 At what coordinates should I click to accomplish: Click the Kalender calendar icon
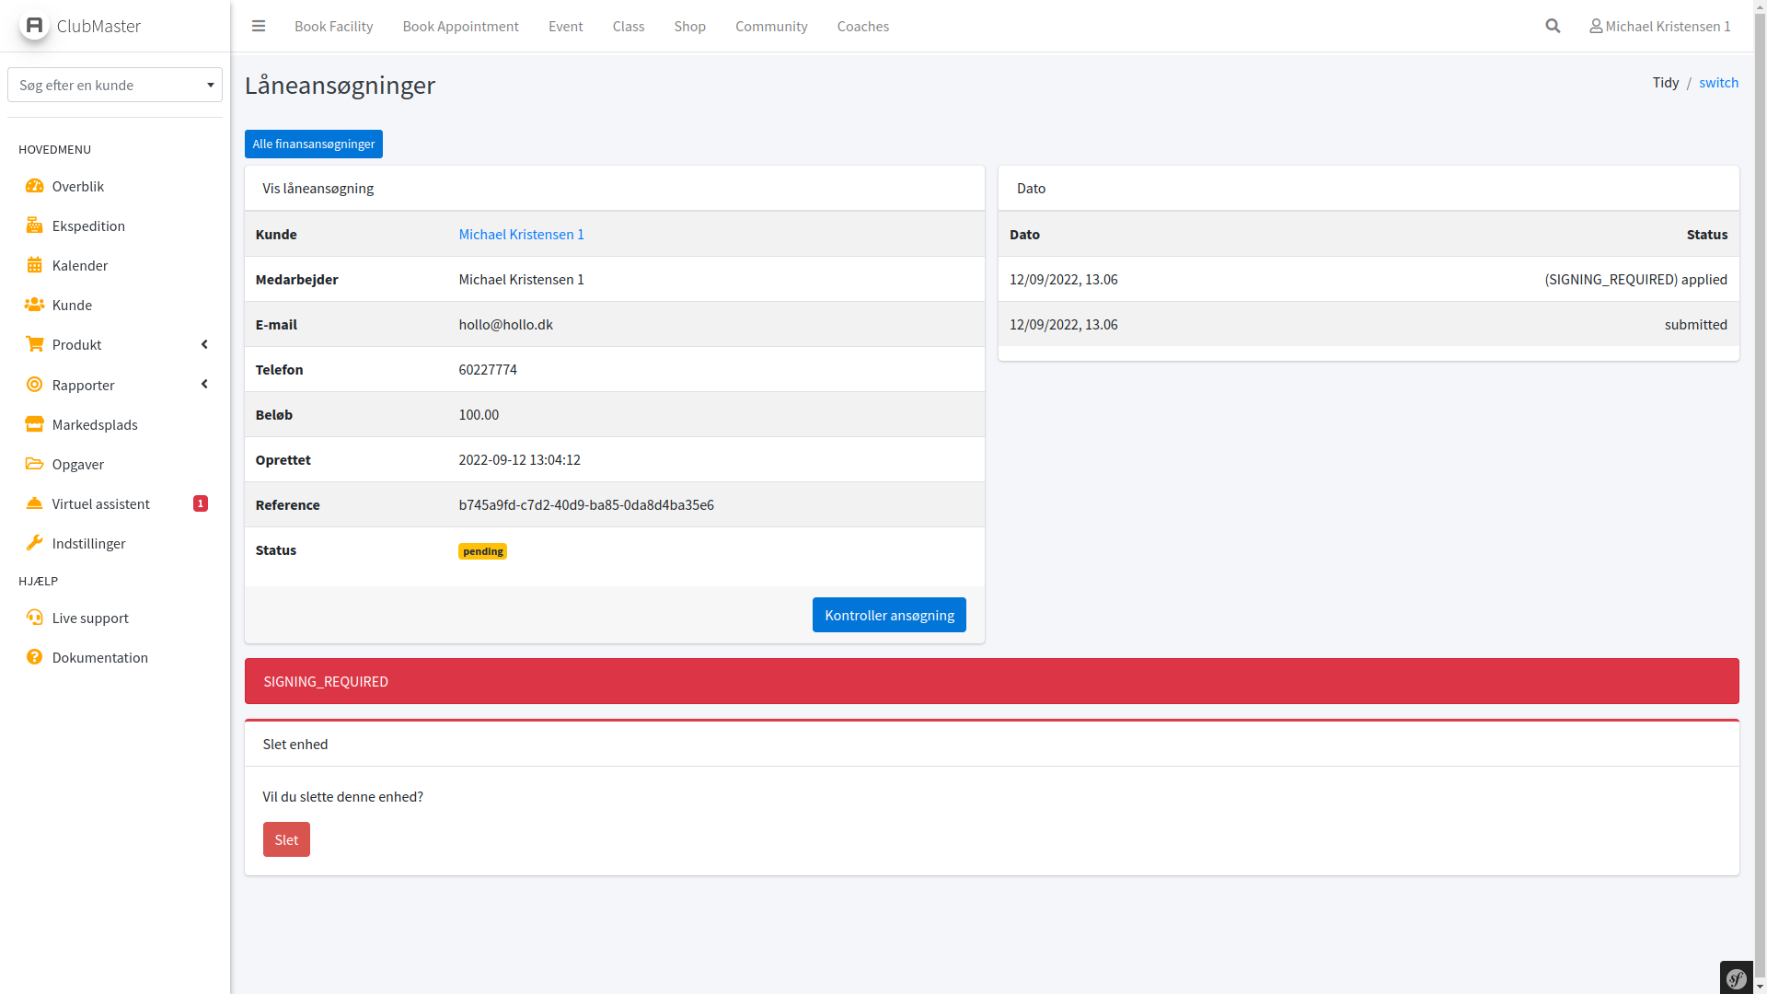(34, 265)
